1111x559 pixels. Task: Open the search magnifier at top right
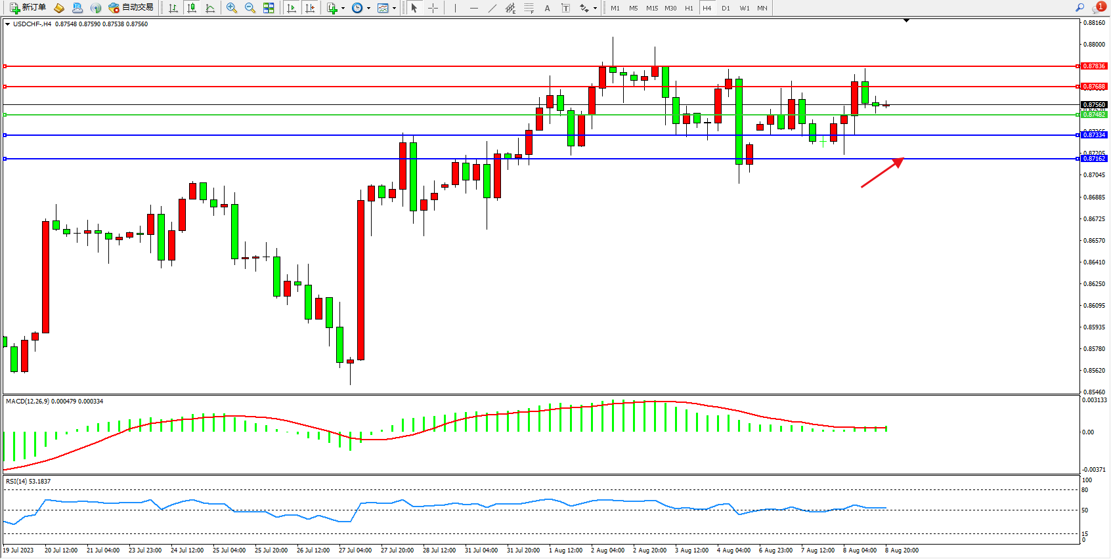point(1079,8)
